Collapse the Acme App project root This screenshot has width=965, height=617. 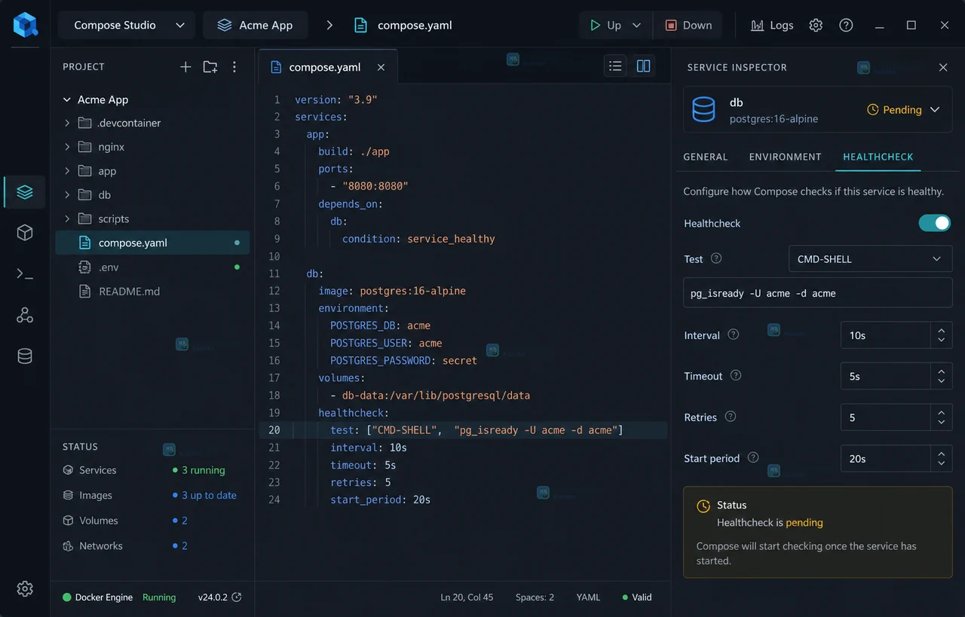point(66,99)
